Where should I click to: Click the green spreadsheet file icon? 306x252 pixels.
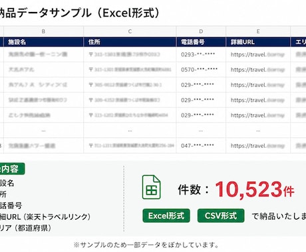152,187
